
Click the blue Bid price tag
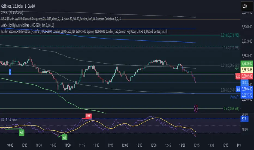(238, 89)
